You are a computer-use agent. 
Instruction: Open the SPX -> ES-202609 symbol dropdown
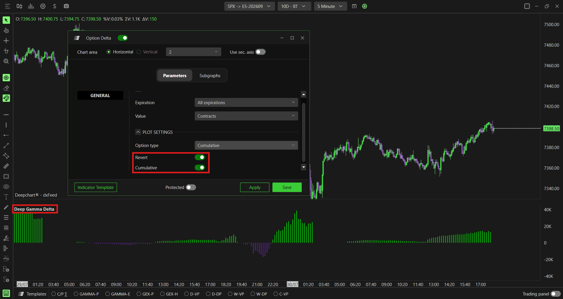point(249,6)
